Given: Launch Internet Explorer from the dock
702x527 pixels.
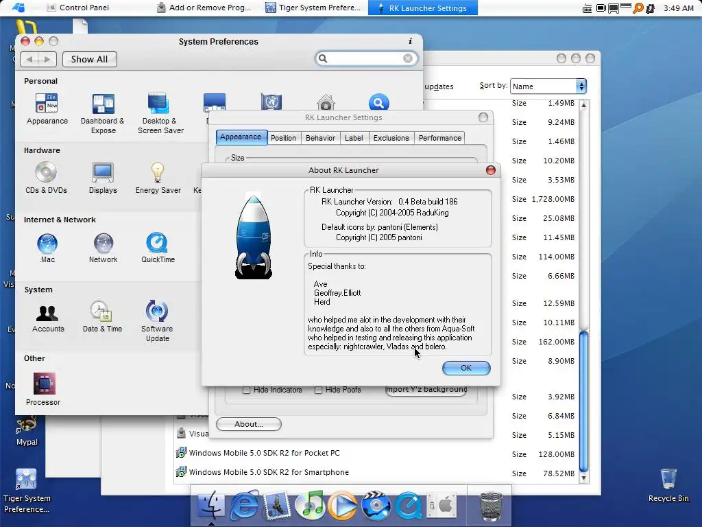Looking at the screenshot, I should tap(244, 505).
